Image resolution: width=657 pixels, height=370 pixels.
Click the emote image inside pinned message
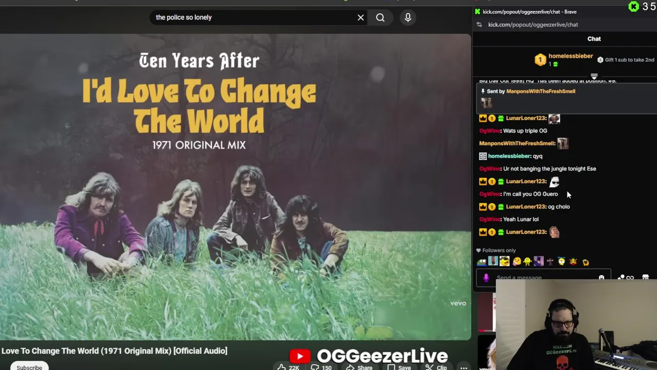click(486, 103)
